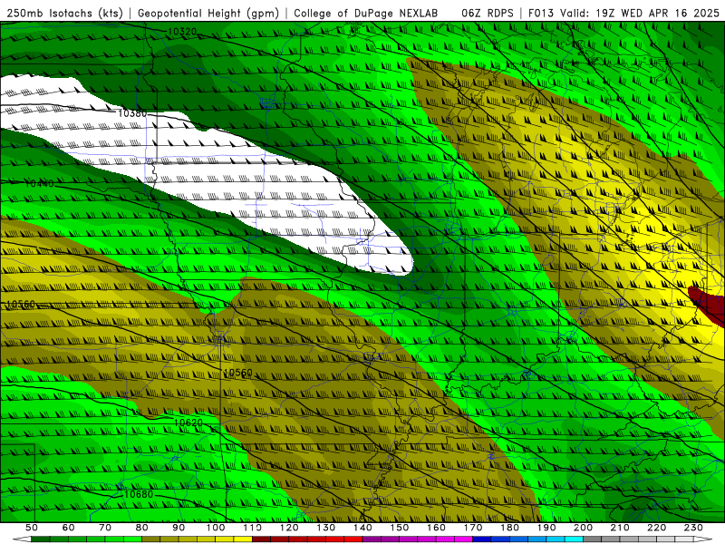Click the 10680 height contour label

coord(139,494)
